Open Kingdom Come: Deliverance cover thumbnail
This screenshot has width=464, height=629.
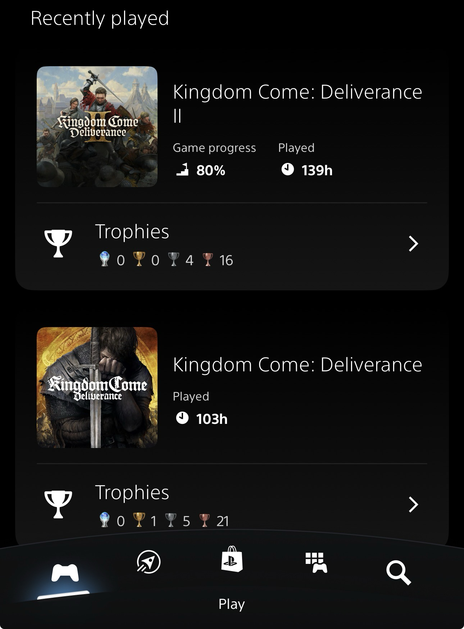pos(97,388)
